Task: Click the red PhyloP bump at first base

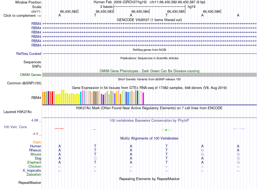Action: pyautogui.click(x=59, y=128)
